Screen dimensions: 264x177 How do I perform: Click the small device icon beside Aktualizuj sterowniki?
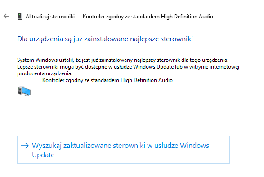coord(20,17)
